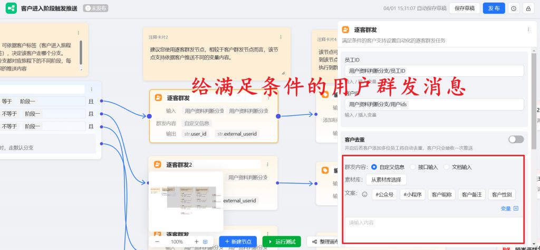Click the 请输入内容 text area
540x250 pixels.
click(435, 229)
